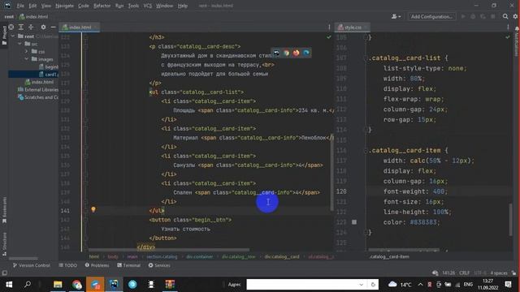Image resolution: width=520 pixels, height=292 pixels.
Task: Click inspection checkmark in style.css editor
Action: [508, 37]
